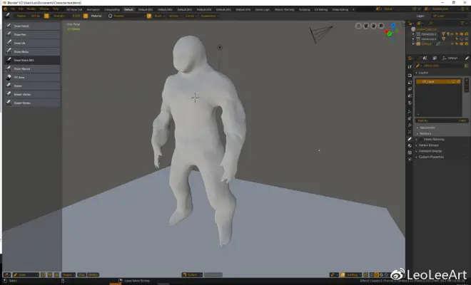Open the Layer dropdown in the header
The image size is (471, 285).
[450, 16]
